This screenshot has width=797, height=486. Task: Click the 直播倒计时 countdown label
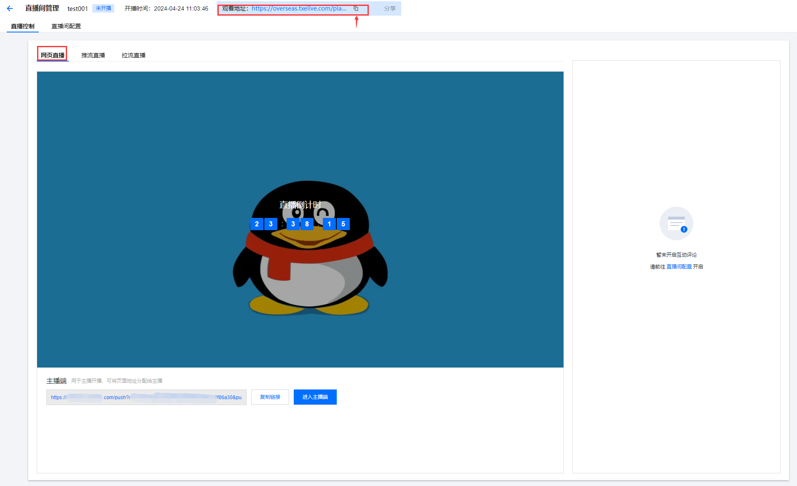[300, 205]
